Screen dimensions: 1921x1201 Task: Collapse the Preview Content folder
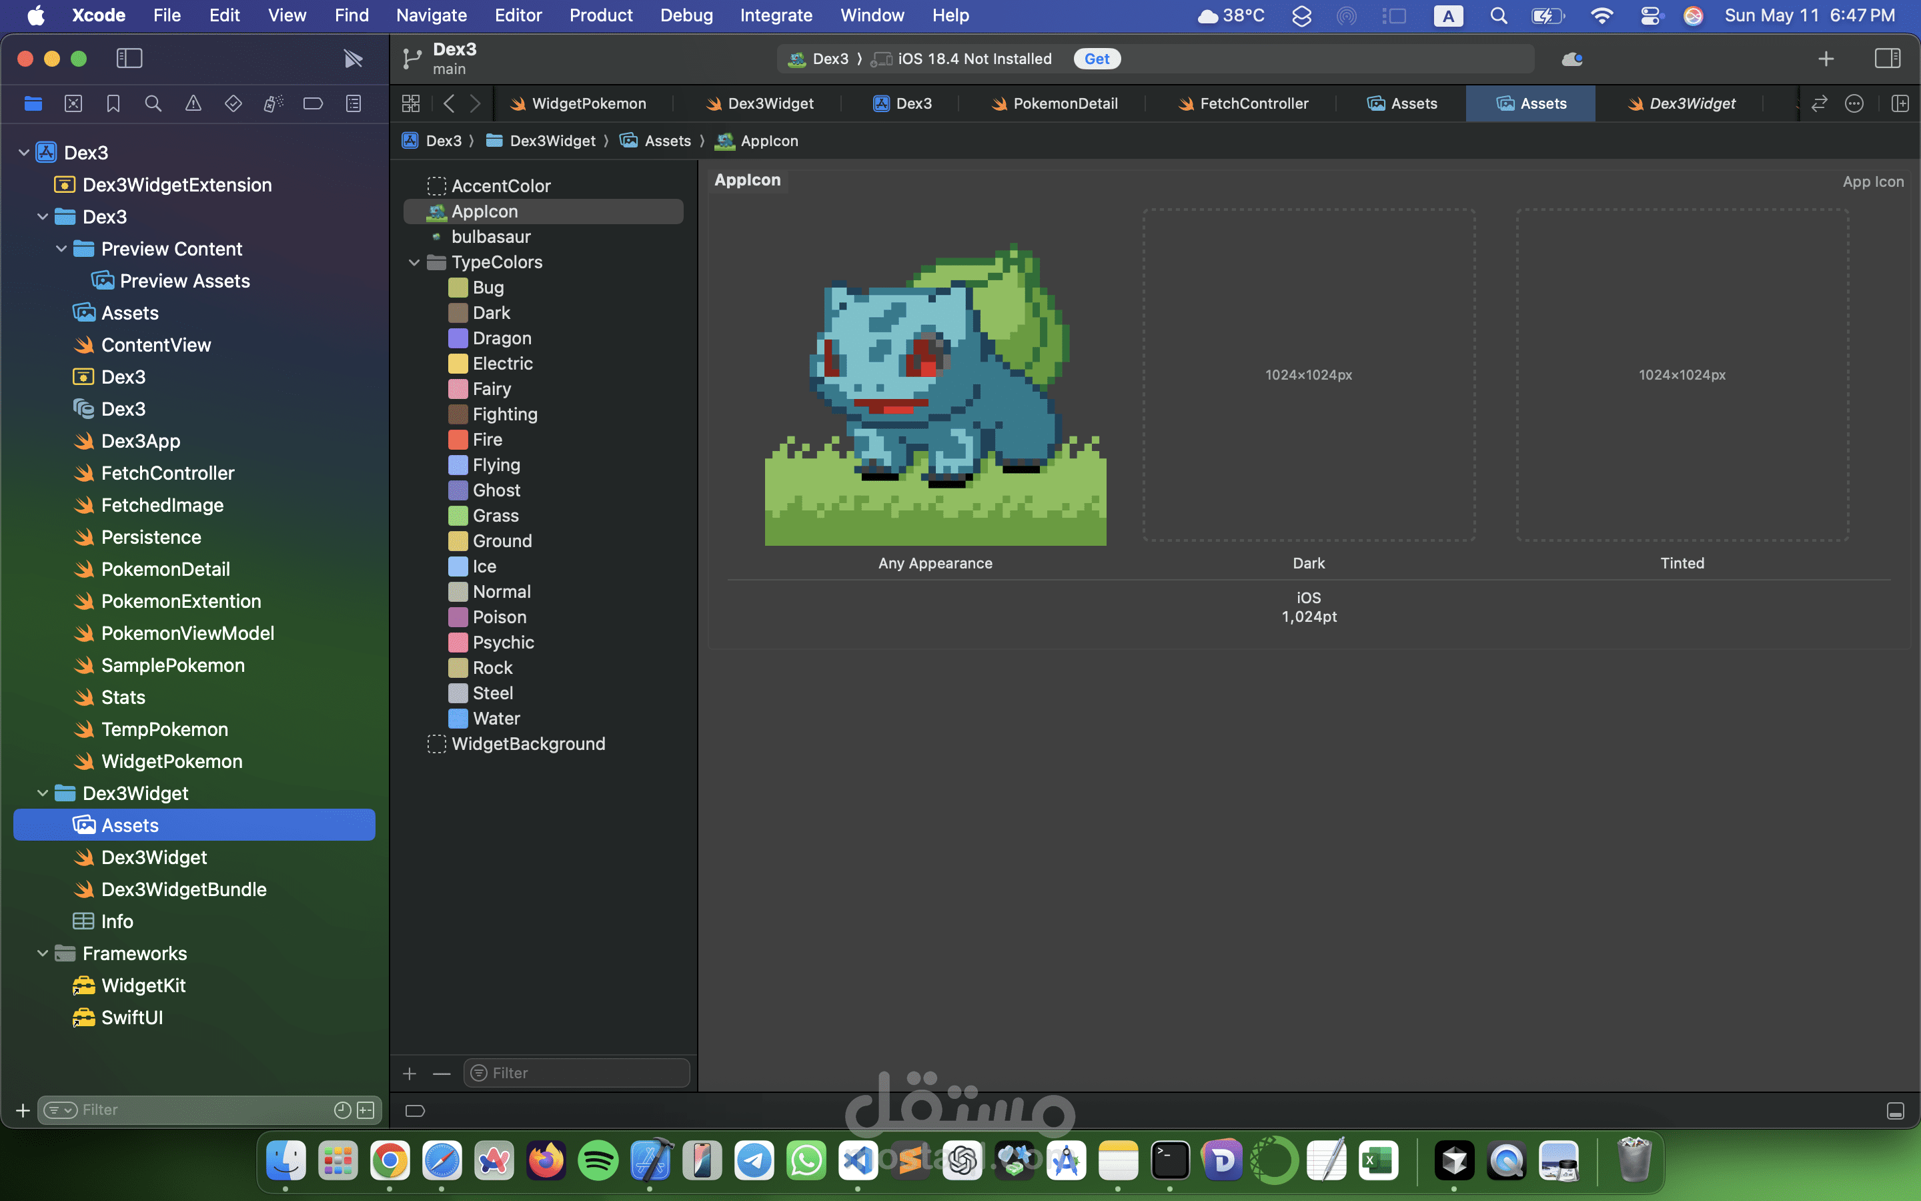[x=61, y=249]
